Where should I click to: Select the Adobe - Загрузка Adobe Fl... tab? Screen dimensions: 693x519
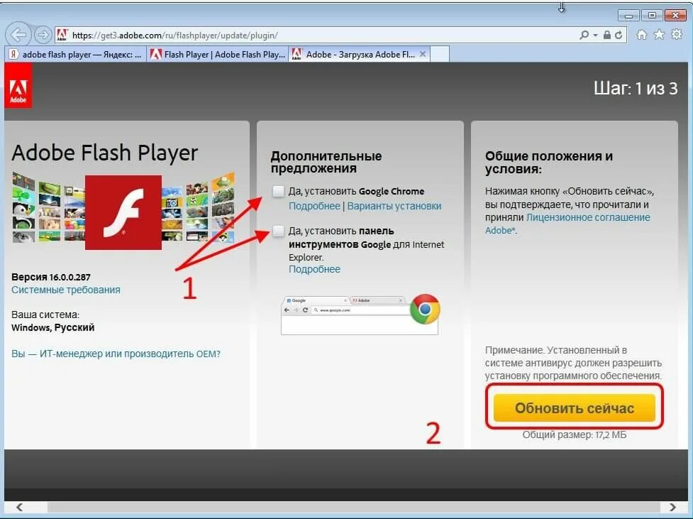[360, 55]
